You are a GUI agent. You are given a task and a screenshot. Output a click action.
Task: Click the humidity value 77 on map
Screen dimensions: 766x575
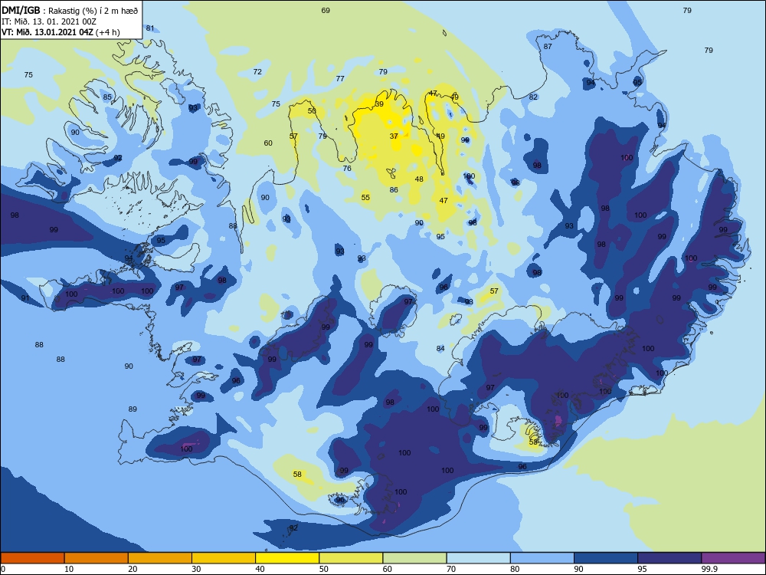coord(340,78)
